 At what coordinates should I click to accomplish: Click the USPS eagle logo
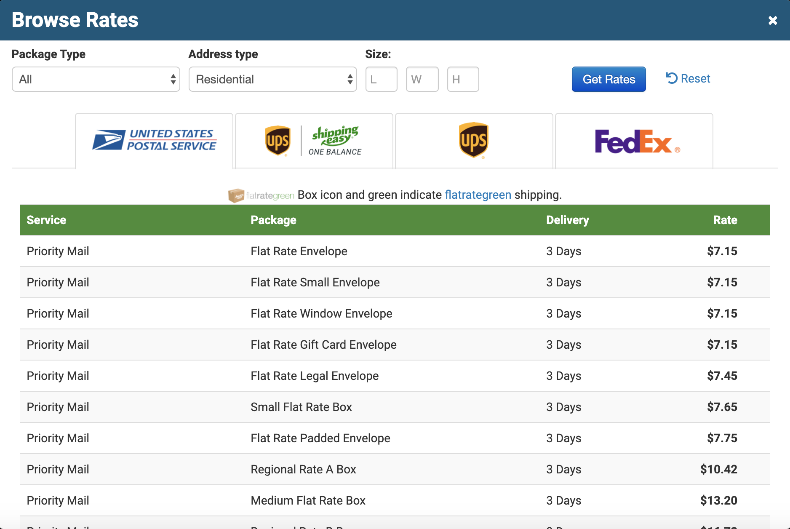coord(108,139)
